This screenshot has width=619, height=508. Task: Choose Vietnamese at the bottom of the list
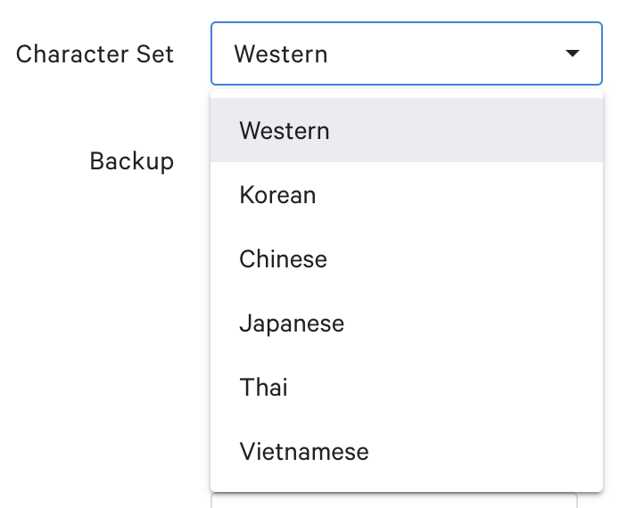[x=407, y=451]
